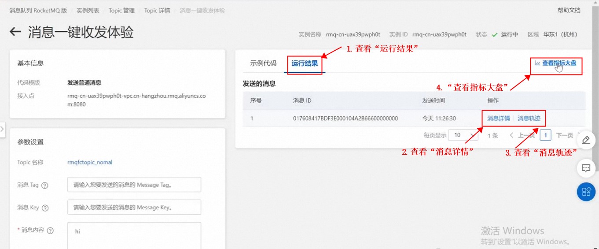Open 消息轨迹 for the message

pos(529,118)
